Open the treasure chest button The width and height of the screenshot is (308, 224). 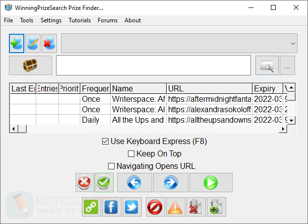30,65
